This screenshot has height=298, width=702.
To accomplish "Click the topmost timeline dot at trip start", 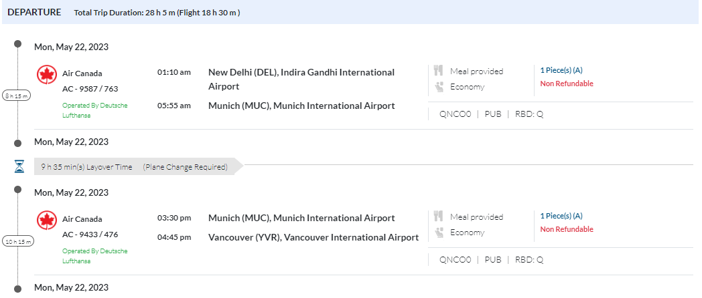I will pyautogui.click(x=17, y=44).
